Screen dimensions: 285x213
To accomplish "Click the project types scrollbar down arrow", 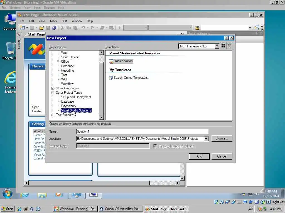I will click(101, 118).
